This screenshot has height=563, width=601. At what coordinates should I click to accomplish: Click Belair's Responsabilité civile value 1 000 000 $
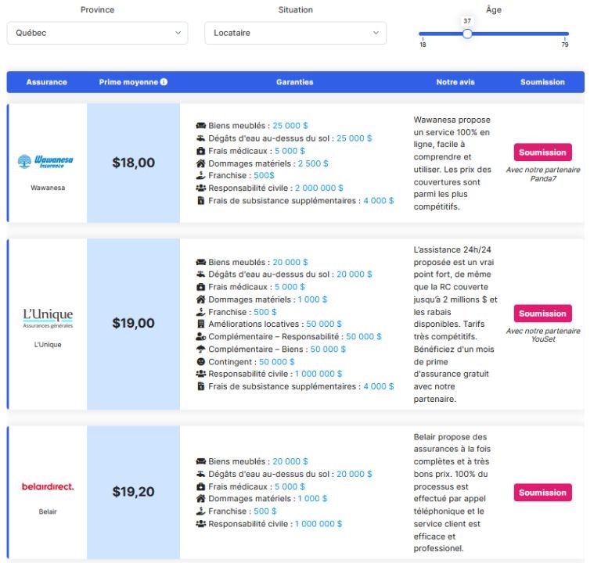318,524
